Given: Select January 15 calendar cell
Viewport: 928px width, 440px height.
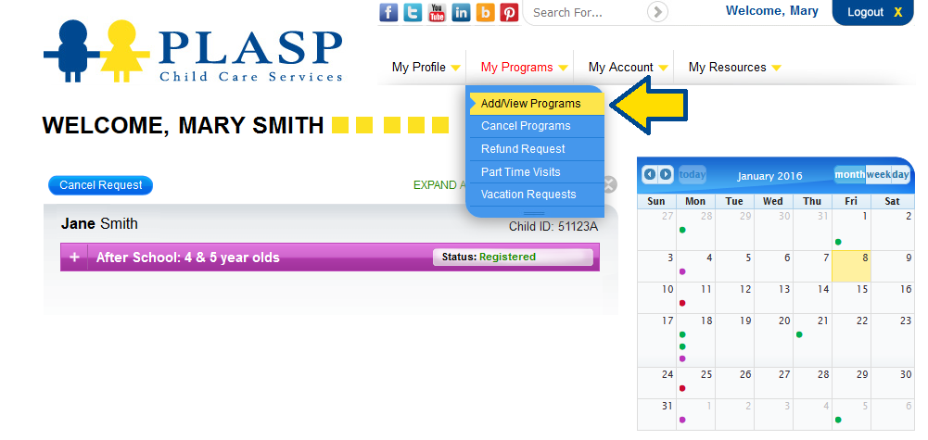Looking at the screenshot, I should 851,297.
